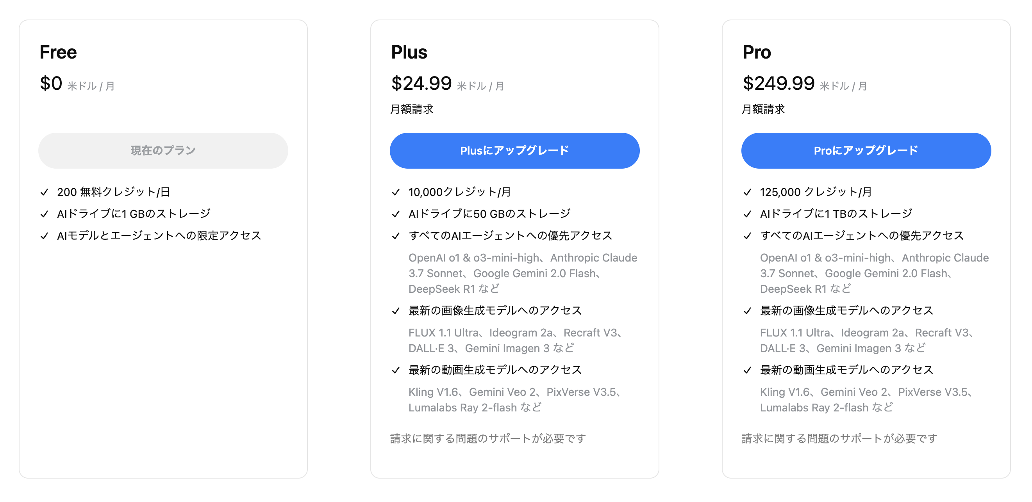Open Pro plan billing support link
The image size is (1032, 502).
click(x=839, y=438)
